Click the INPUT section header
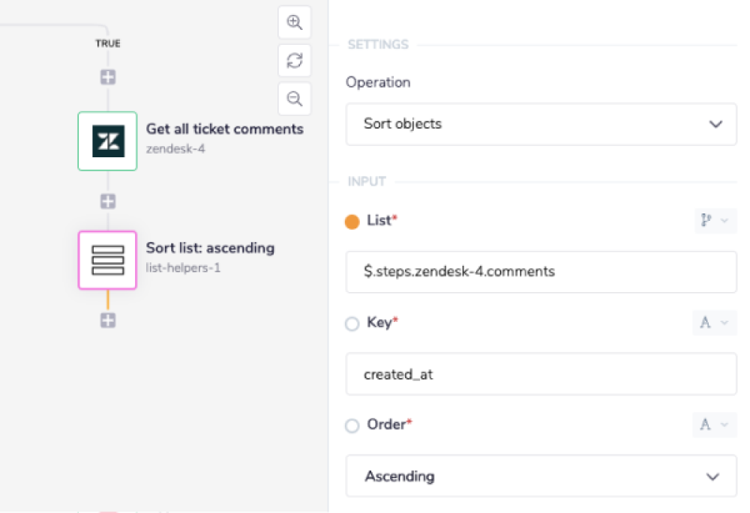This screenshot has height=513, width=750. tap(366, 180)
